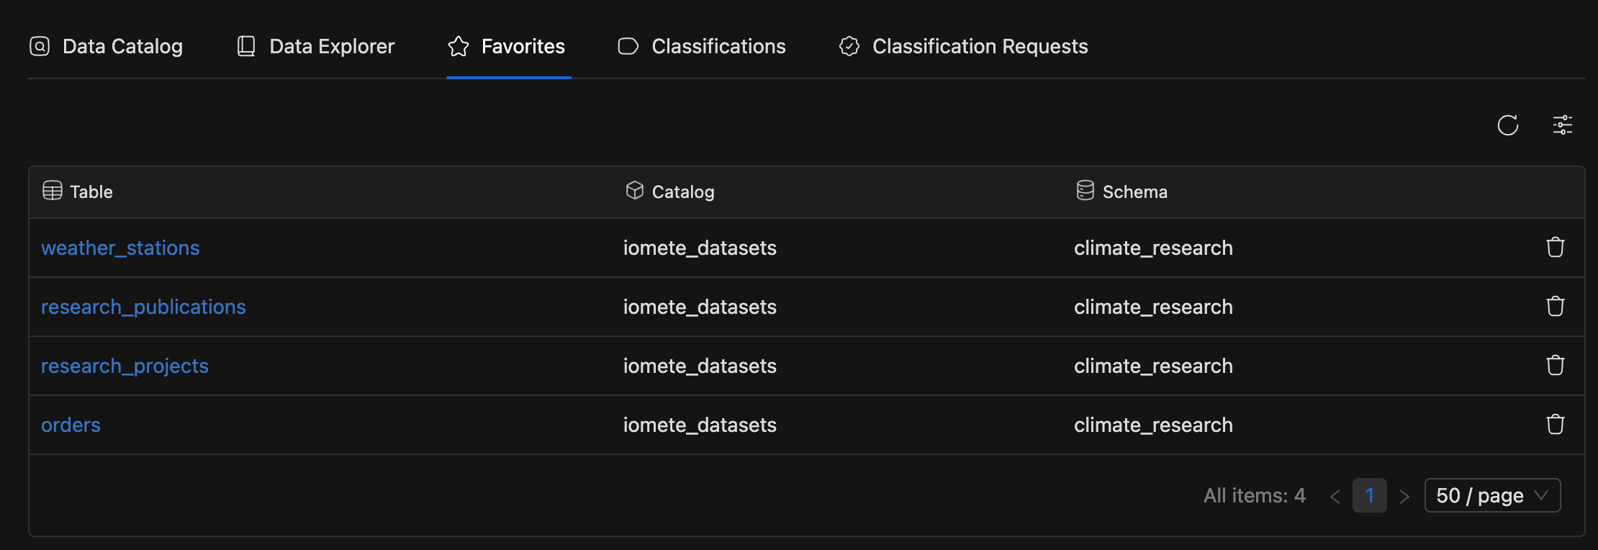Refresh the favorites list
This screenshot has width=1598, height=550.
pos(1508,125)
